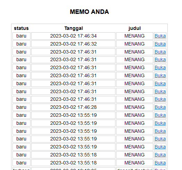Open Buka on the first 17:46:31 row
Image resolution: width=182 pixels, height=170 pixels.
point(160,52)
